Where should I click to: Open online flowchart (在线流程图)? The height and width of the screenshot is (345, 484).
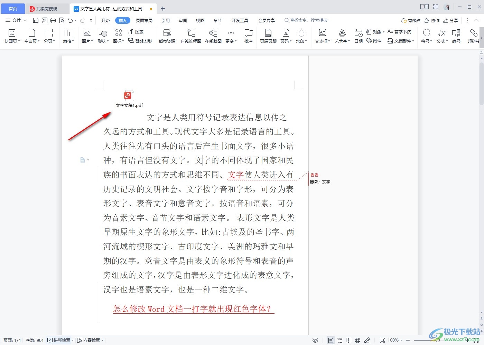191,36
